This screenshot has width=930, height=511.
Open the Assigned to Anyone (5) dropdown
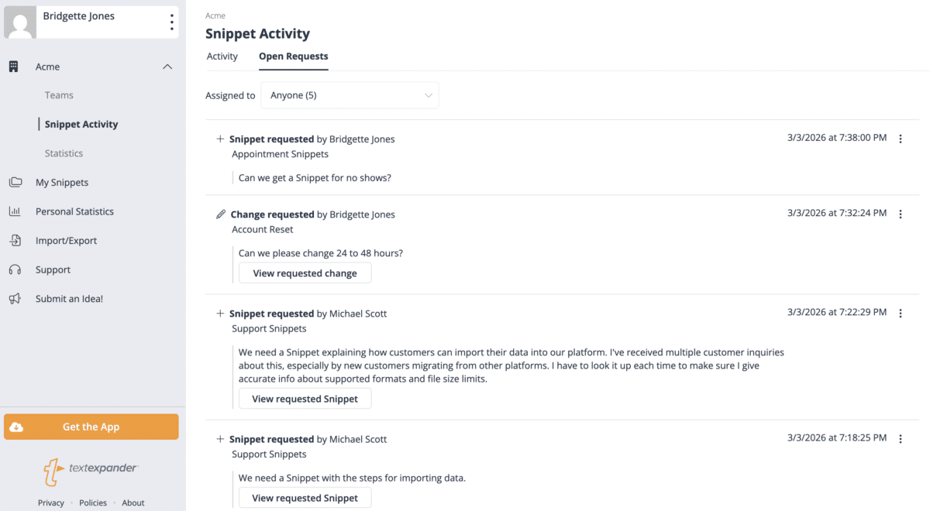click(350, 95)
